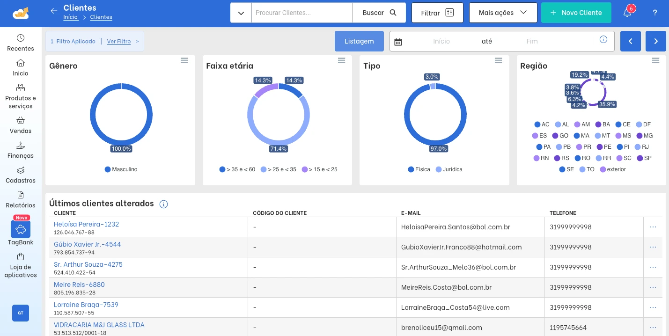Open Cadastros in the sidebar
Image resolution: width=669 pixels, height=336 pixels.
(x=21, y=175)
